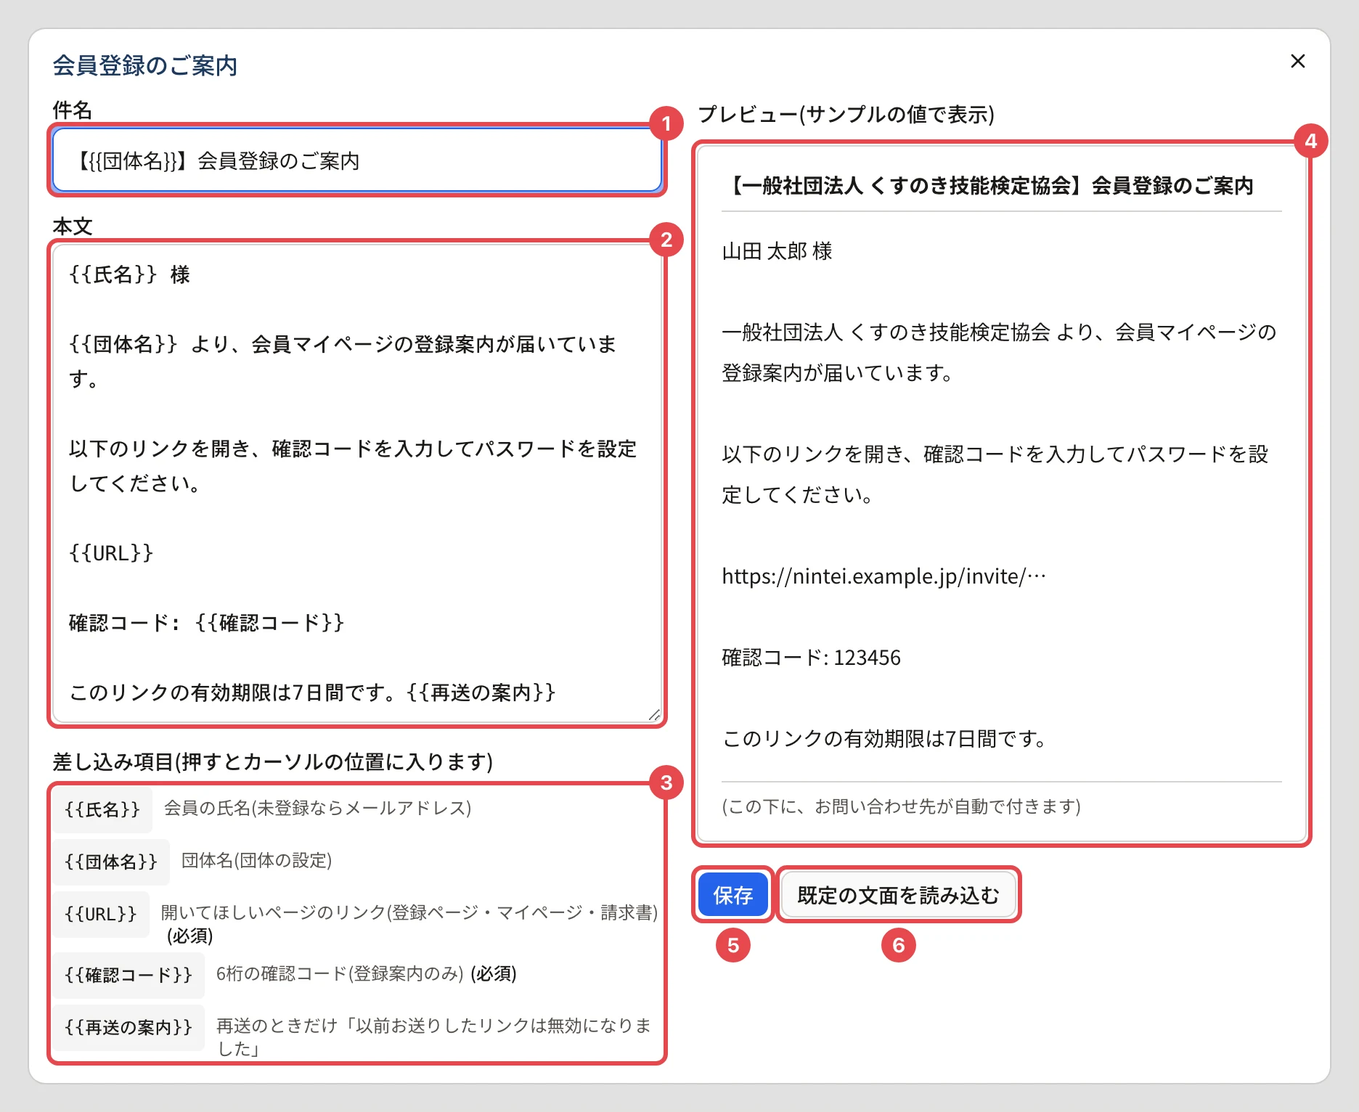Click the dialog title 会員登録のご案内

point(145,65)
